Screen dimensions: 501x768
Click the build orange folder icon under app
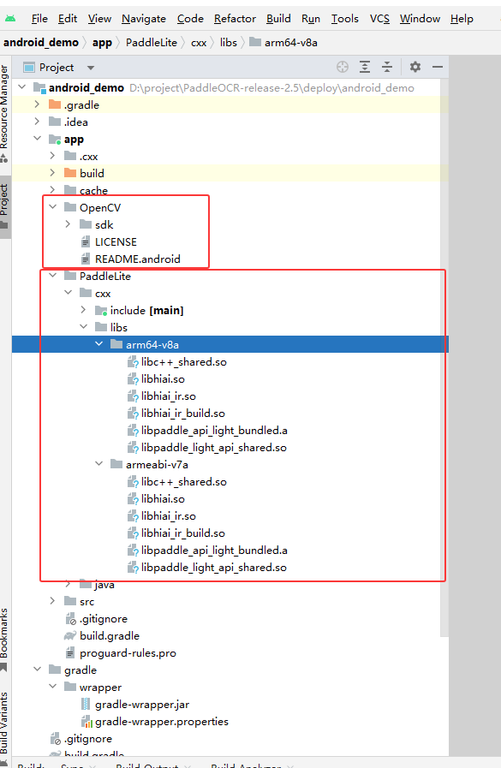point(70,173)
